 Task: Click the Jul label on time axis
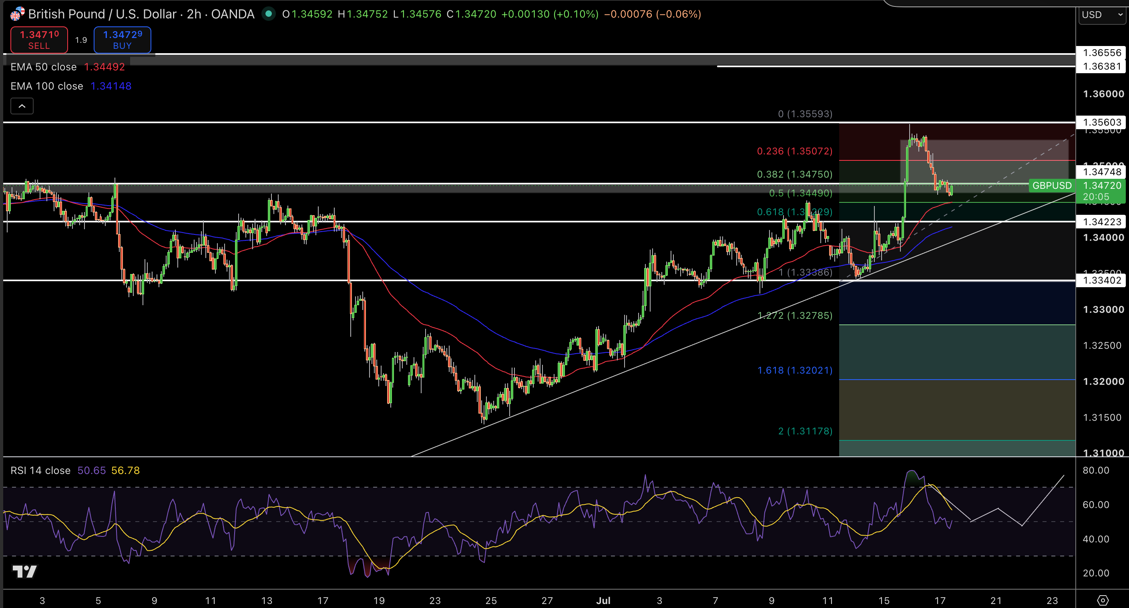603,600
